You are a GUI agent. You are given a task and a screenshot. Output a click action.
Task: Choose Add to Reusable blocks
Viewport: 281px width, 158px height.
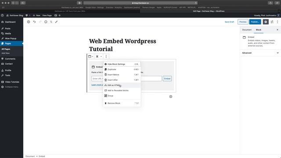click(x=122, y=90)
